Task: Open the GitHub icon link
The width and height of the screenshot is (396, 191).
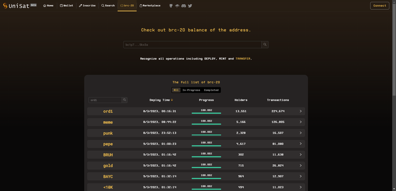Action: [171, 6]
